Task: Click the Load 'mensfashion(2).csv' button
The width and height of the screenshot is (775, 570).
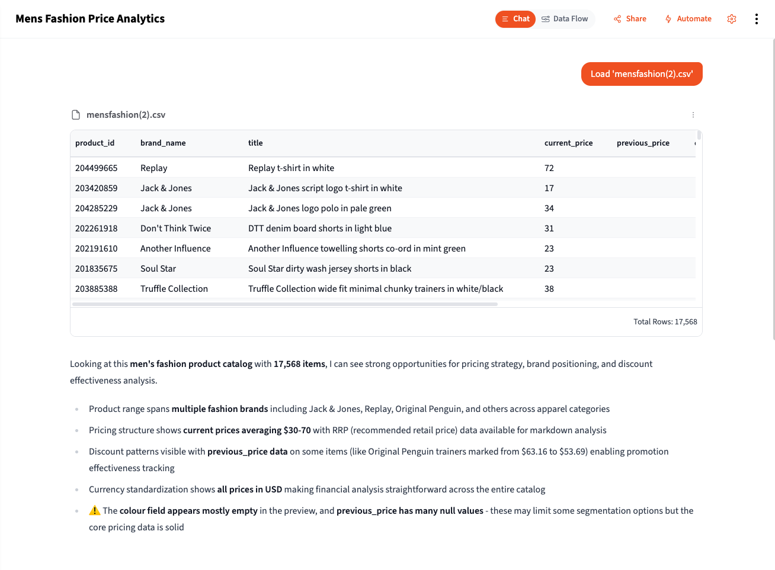Action: point(642,73)
